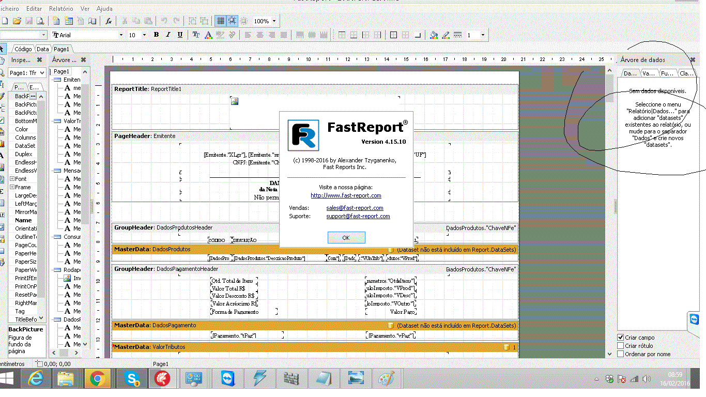Screen dimensions: 706x397
Task: Expand the Frame property
Action: pos(12,187)
